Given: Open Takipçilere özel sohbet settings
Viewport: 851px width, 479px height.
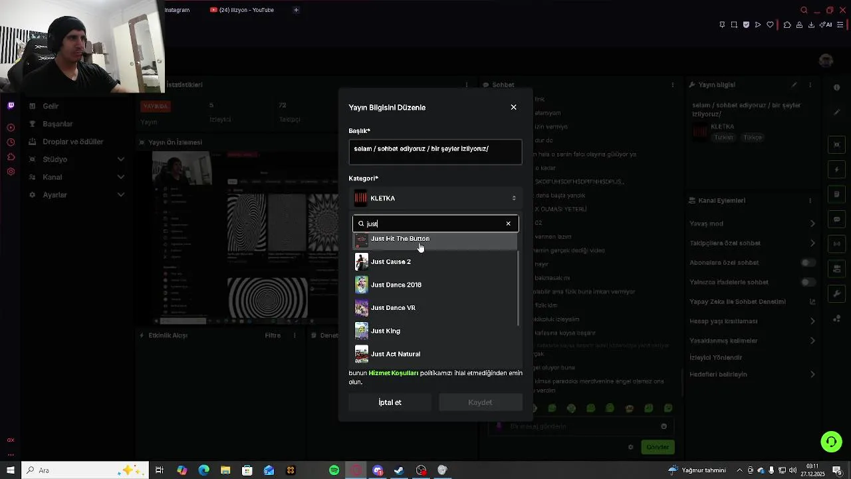Looking at the screenshot, I should (x=753, y=243).
